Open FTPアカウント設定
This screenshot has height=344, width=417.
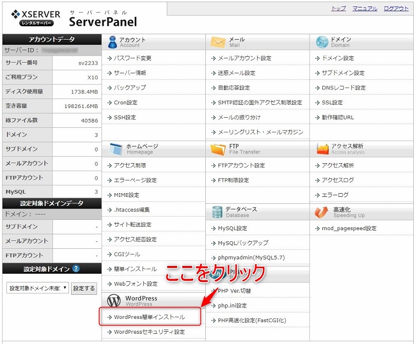point(241,165)
